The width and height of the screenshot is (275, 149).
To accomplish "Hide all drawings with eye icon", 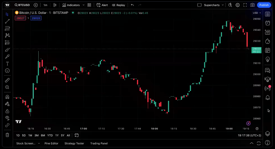I will click(x=7, y=118).
